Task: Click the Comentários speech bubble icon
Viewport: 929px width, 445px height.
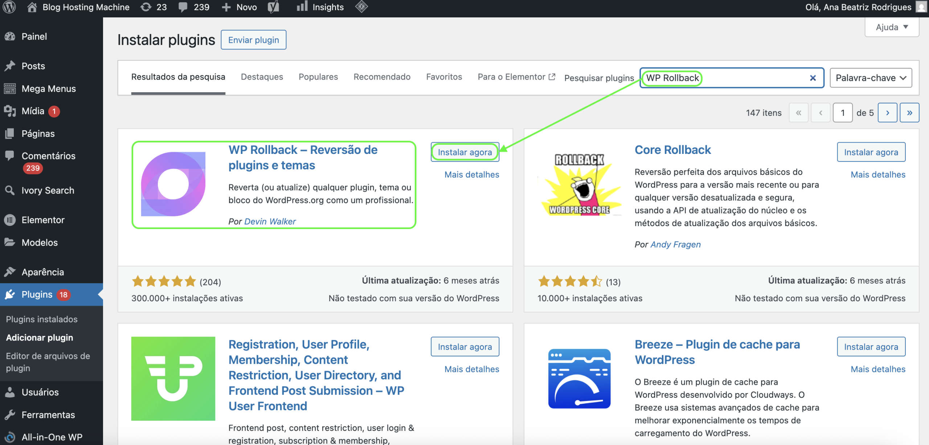Action: [10, 156]
